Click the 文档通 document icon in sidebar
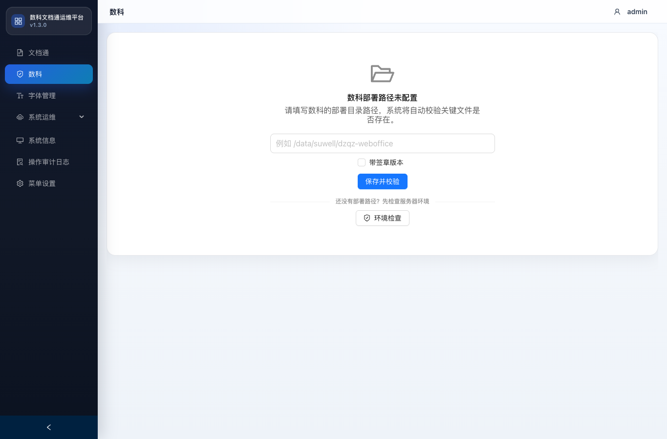 point(20,53)
